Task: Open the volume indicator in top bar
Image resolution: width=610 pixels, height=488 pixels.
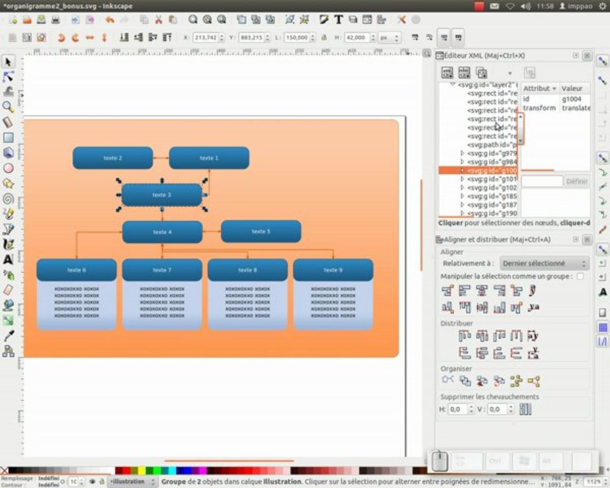Action: tap(525, 6)
